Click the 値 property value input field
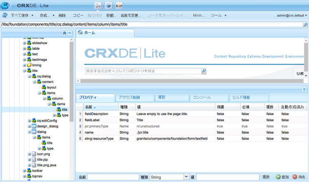The height and width of the screenshot is (182, 309). tap(227, 177)
